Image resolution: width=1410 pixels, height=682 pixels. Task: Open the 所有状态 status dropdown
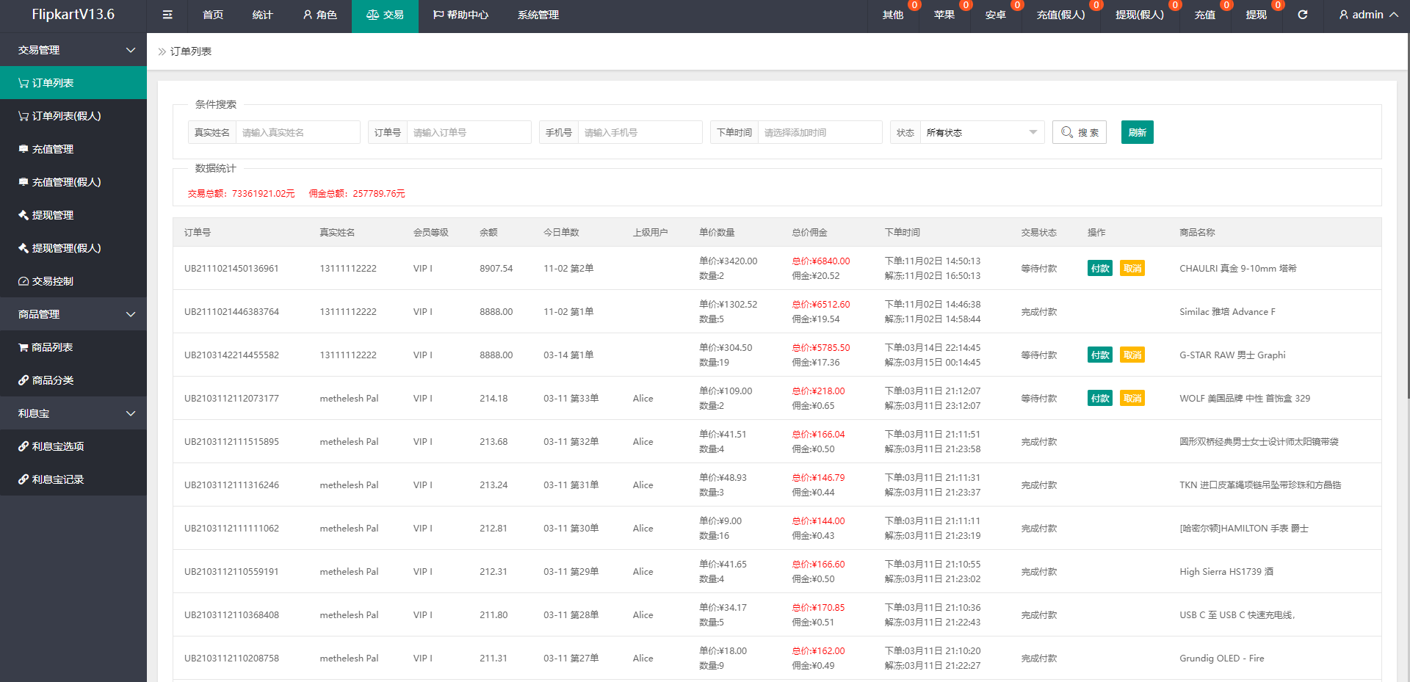982,132
